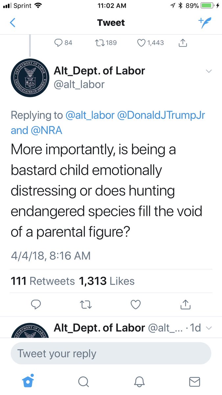Tap share icon on top tweet

coord(183,43)
